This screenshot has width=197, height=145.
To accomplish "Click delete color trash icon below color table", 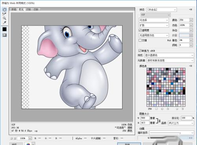I will [x=182, y=109].
